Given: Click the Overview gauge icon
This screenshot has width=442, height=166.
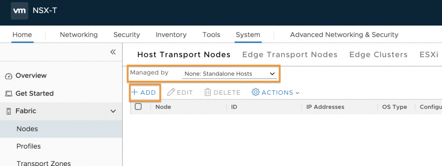Looking at the screenshot, I should click(9, 76).
